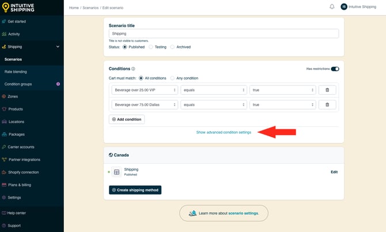Click the Partner integrations icon
This screenshot has height=232, width=386.
(4, 159)
